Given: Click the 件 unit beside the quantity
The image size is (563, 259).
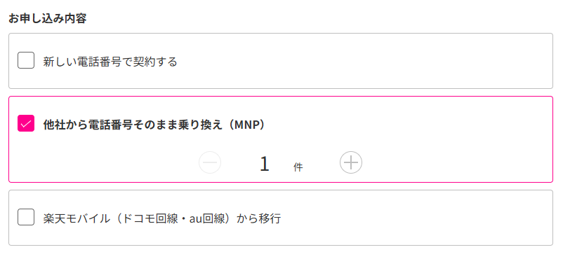Looking at the screenshot, I should [298, 167].
